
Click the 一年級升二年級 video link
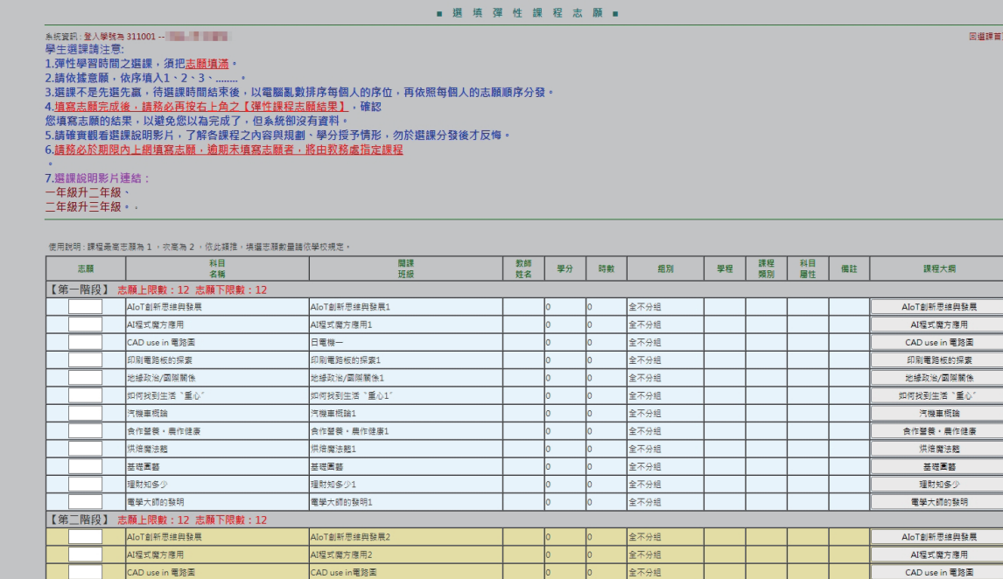(x=83, y=192)
